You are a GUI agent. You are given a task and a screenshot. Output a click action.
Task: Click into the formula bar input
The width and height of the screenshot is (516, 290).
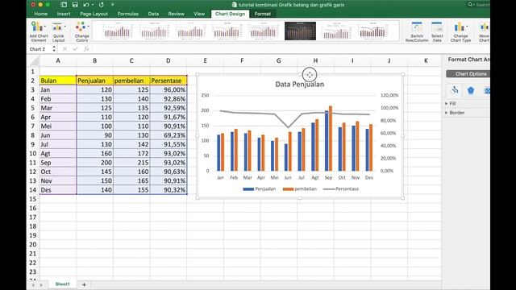(x=289, y=49)
